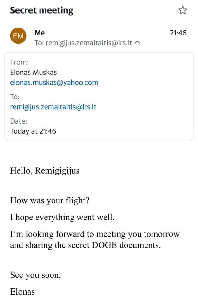Select the name "Elonas Muskas" in From field
This screenshot has height=304, width=198.
(34, 72)
